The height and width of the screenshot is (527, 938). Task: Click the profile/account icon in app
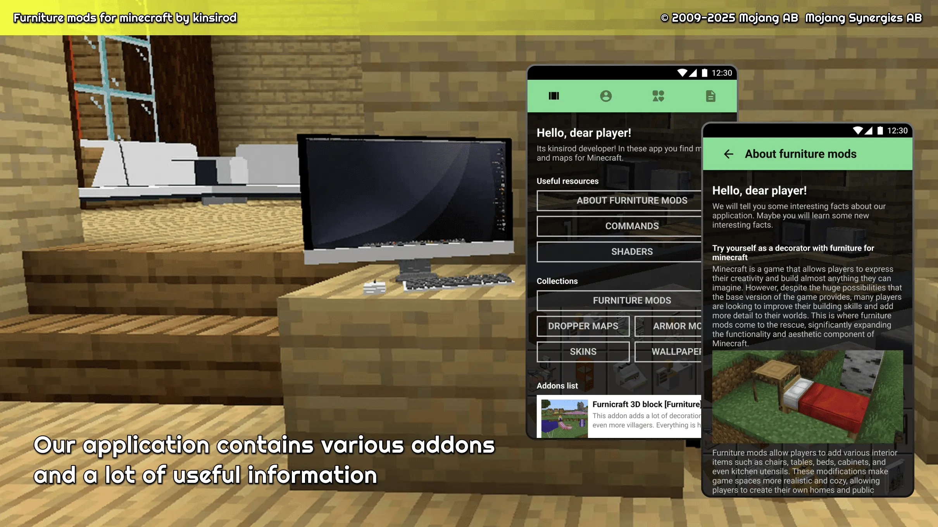[605, 96]
